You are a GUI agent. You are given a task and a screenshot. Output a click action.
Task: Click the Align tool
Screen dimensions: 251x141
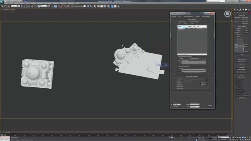click(91, 6)
